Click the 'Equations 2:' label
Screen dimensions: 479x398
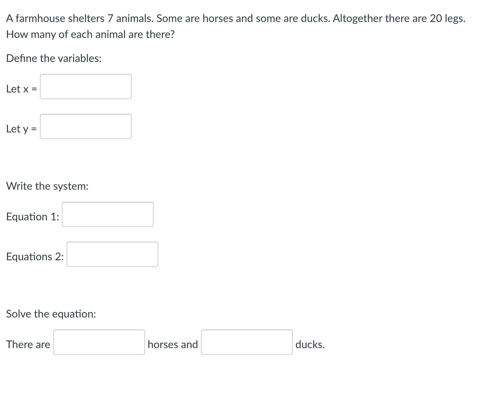[35, 257]
